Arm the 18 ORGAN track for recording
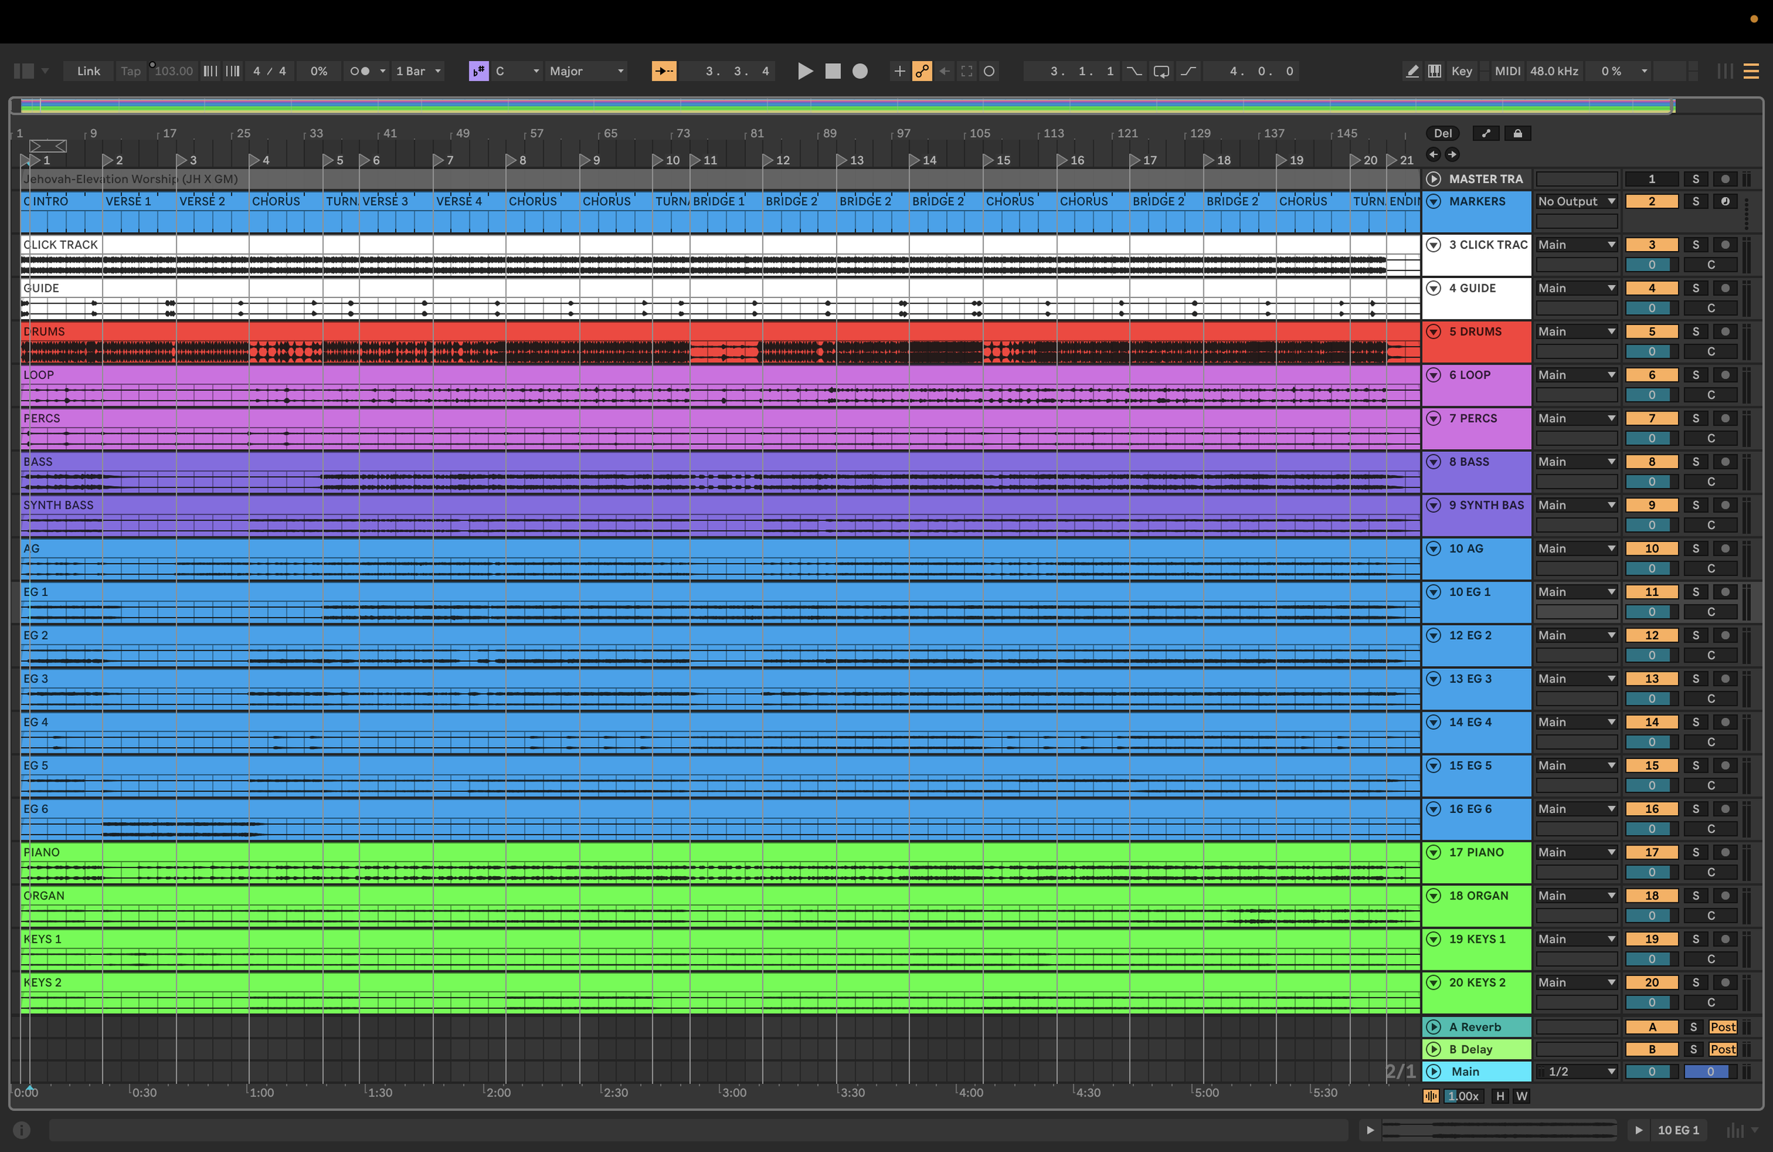Screen dimensions: 1773x1152 1725,896
